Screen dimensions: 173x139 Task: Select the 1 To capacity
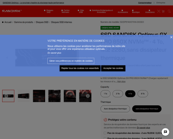pos(106,94)
